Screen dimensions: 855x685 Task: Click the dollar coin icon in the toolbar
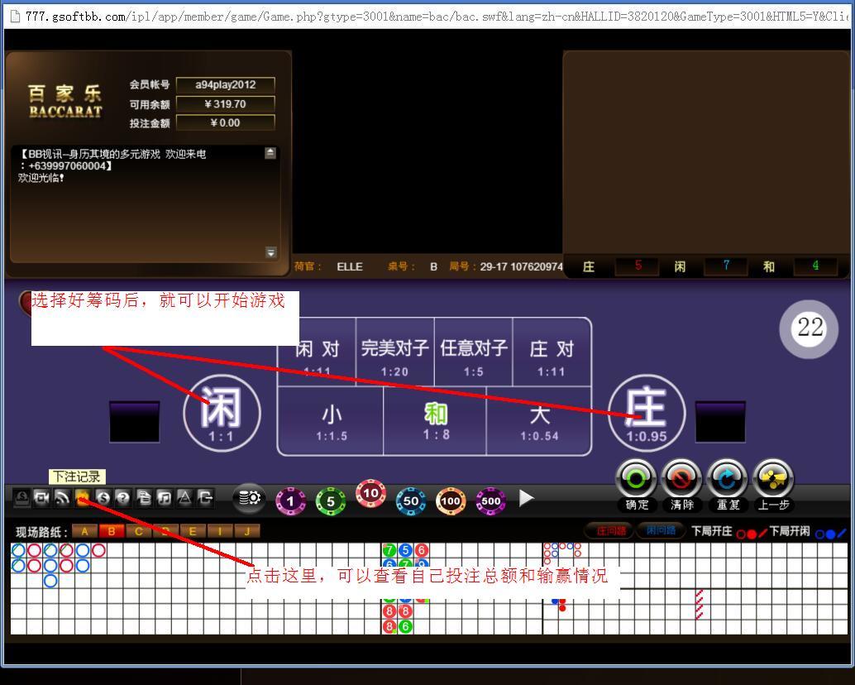pyautogui.click(x=103, y=497)
